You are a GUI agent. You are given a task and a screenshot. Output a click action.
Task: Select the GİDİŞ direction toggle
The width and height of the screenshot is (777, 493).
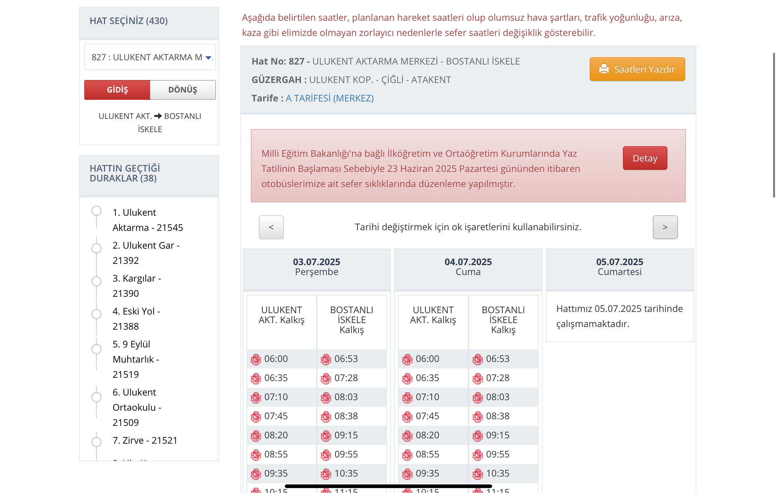117,90
